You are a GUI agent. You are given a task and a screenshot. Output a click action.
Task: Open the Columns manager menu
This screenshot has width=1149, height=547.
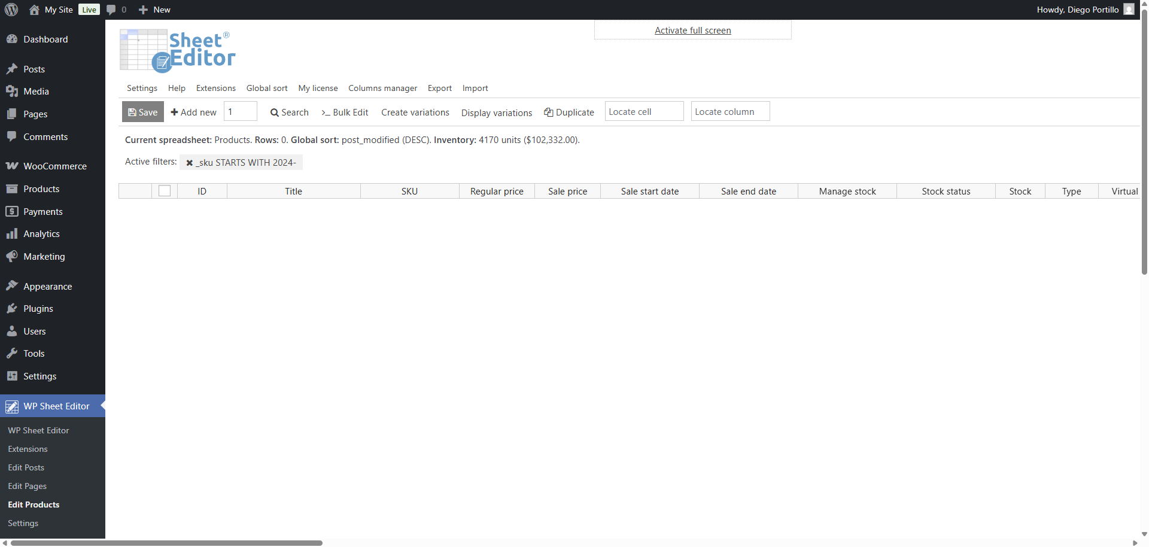pos(382,88)
